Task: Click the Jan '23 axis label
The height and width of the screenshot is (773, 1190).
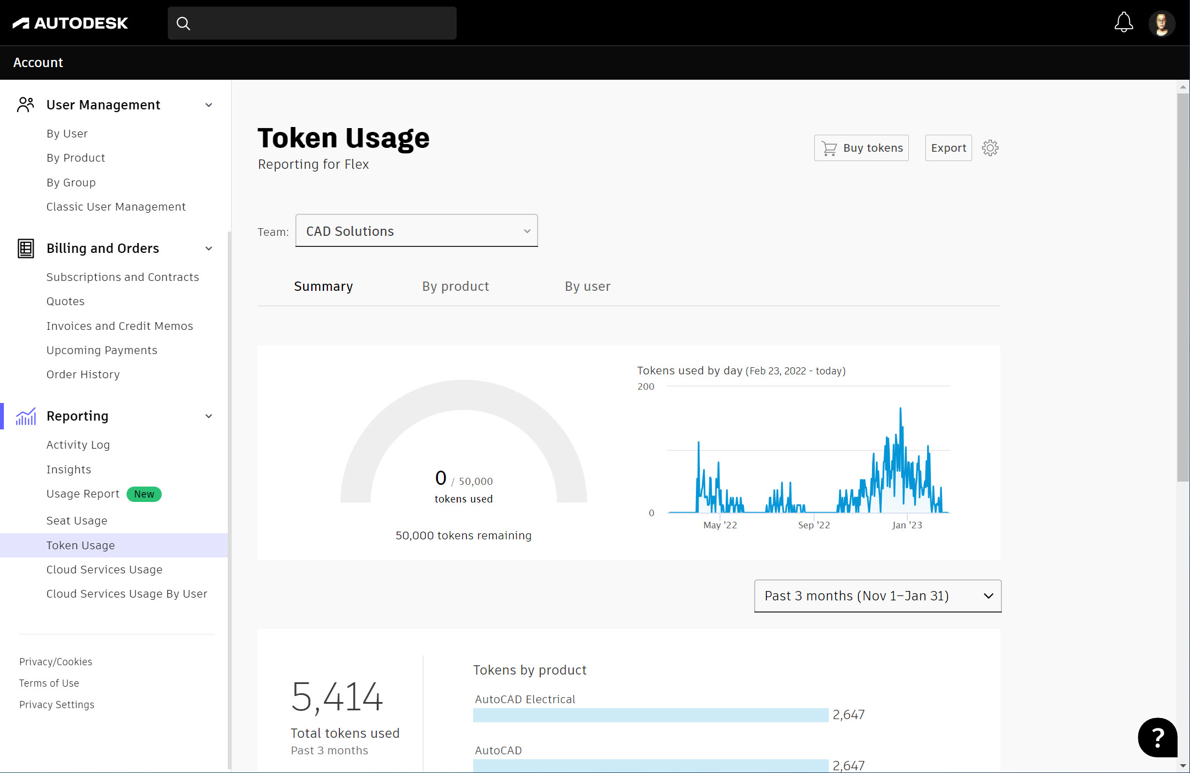Action: [x=907, y=525]
